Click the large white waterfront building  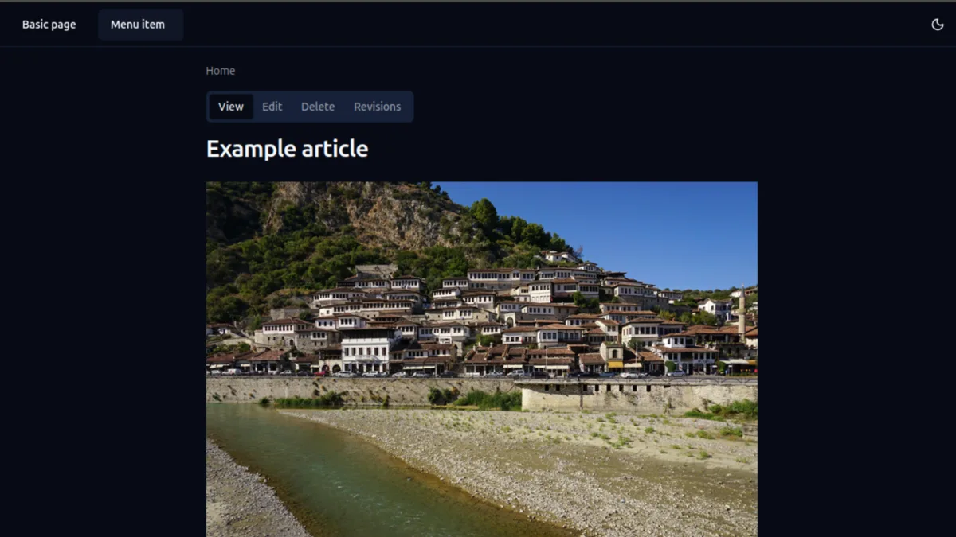click(367, 351)
